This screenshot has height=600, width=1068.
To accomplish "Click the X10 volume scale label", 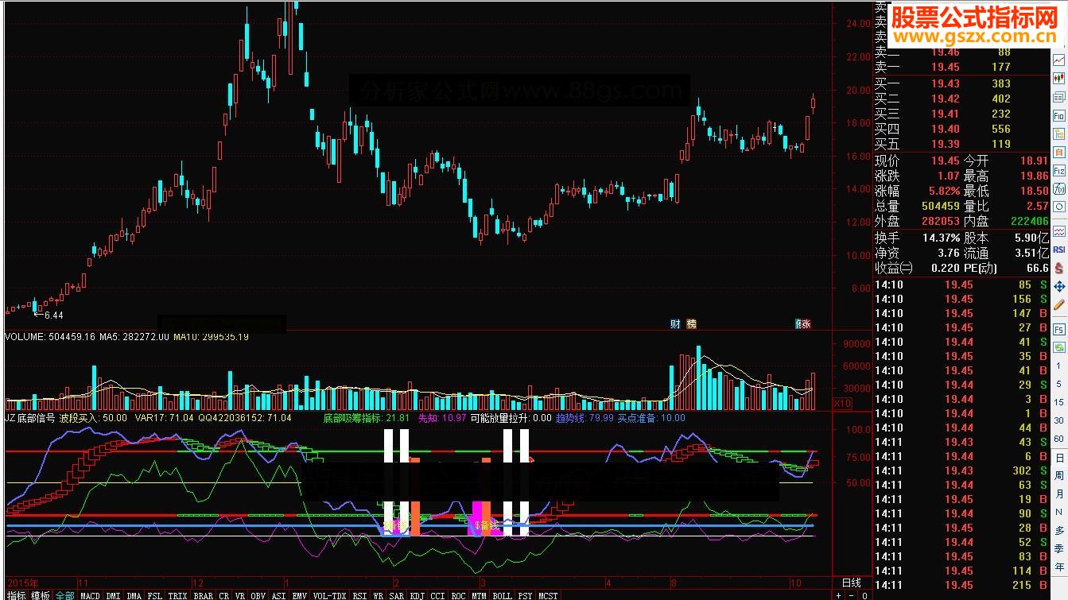I will click(x=841, y=404).
